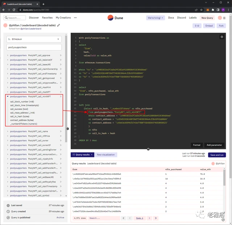Open the hamburger menu in Dune header
Screen dimensions: 232x225
[226, 17]
